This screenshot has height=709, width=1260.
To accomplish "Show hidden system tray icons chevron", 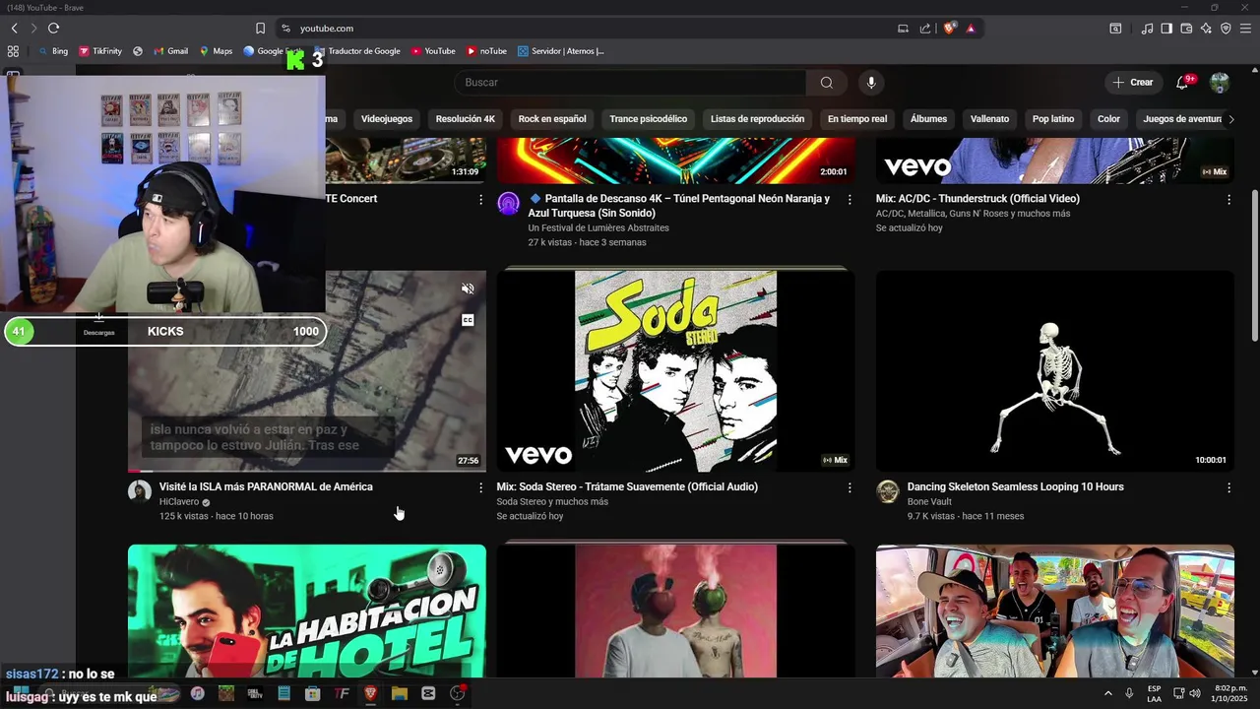I will click(x=1107, y=693).
